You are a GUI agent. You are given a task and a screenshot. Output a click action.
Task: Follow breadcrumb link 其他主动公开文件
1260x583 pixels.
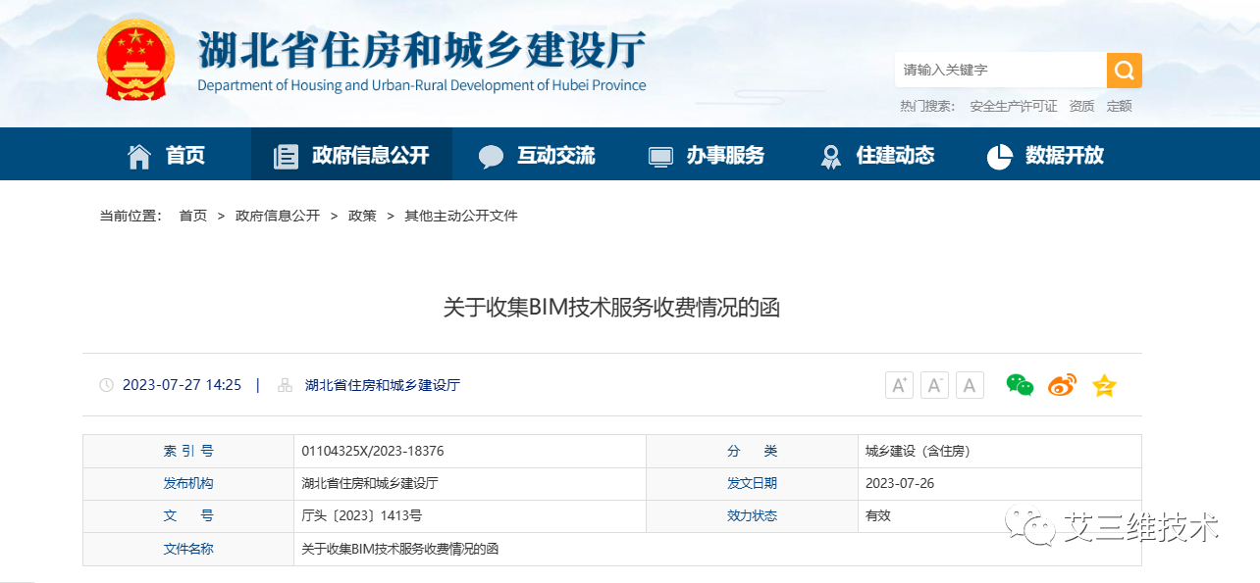point(460,216)
